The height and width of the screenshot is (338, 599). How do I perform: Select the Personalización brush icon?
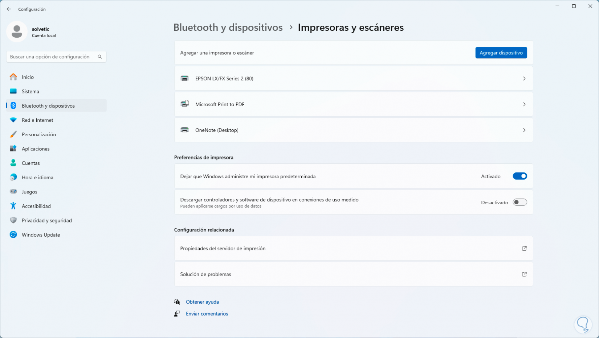13,134
